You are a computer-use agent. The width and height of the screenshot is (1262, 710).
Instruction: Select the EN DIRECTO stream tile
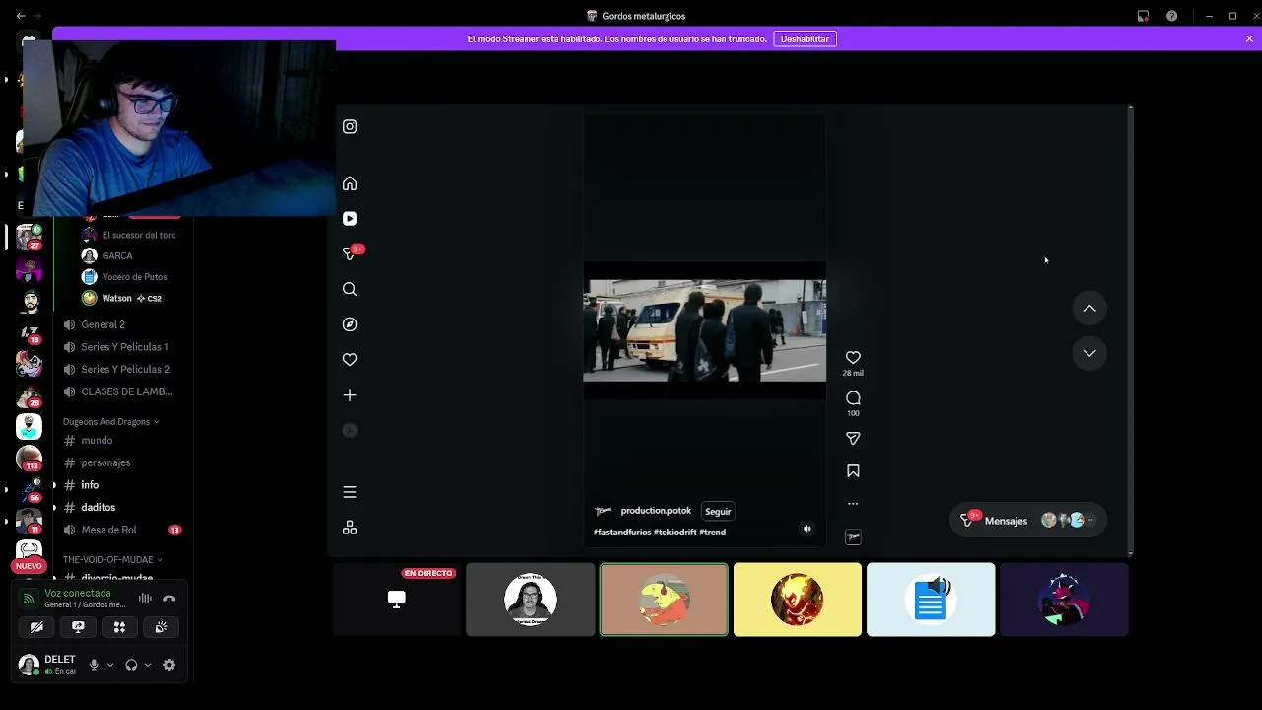[x=397, y=600]
